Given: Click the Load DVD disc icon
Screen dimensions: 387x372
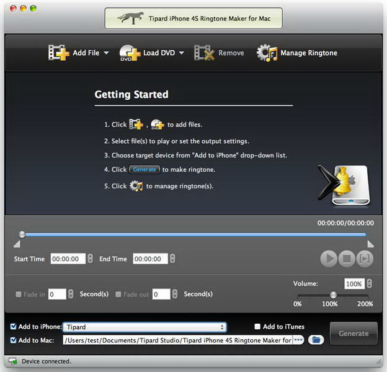Looking at the screenshot, I should click(x=130, y=53).
